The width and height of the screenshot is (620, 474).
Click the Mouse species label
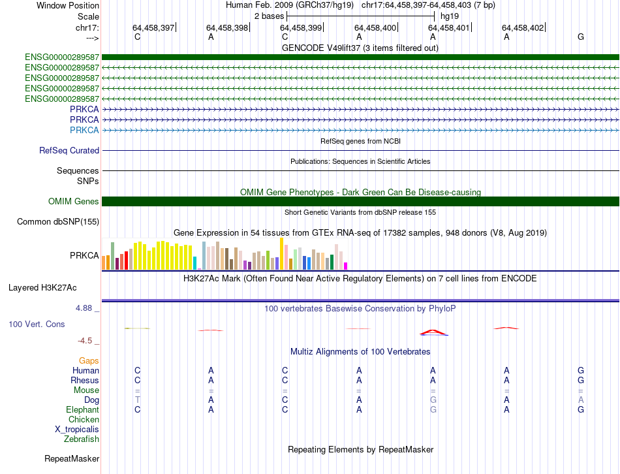(86, 390)
